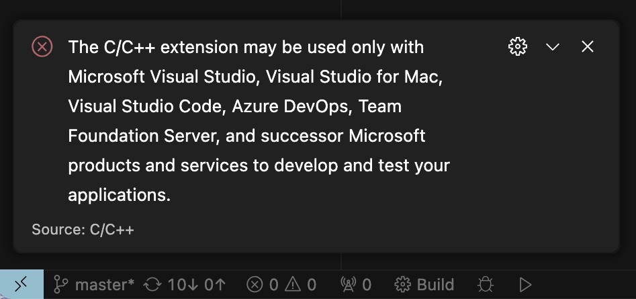Screen dimensions: 636x299
Task: Click the Build text in status bar
Action: pos(435,285)
